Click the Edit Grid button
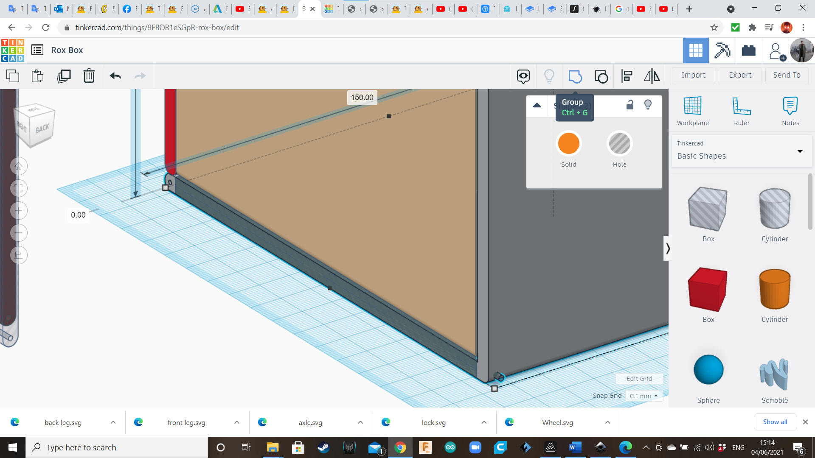815x458 pixels. 639,379
